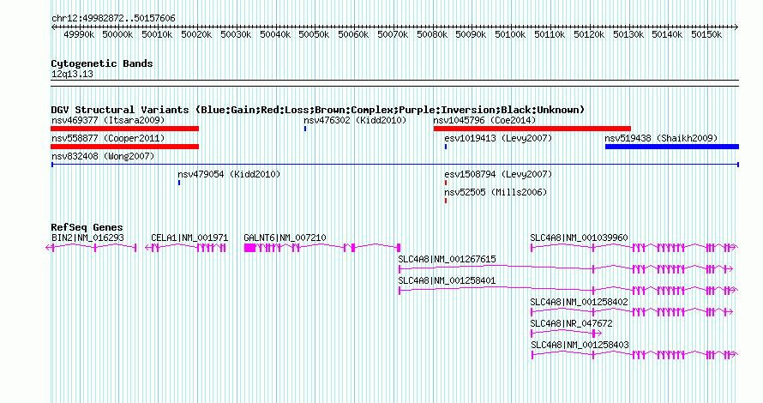Screen dimensions: 763x403
Task: Click the long blue line under nsv832408
Action: (x=395, y=165)
